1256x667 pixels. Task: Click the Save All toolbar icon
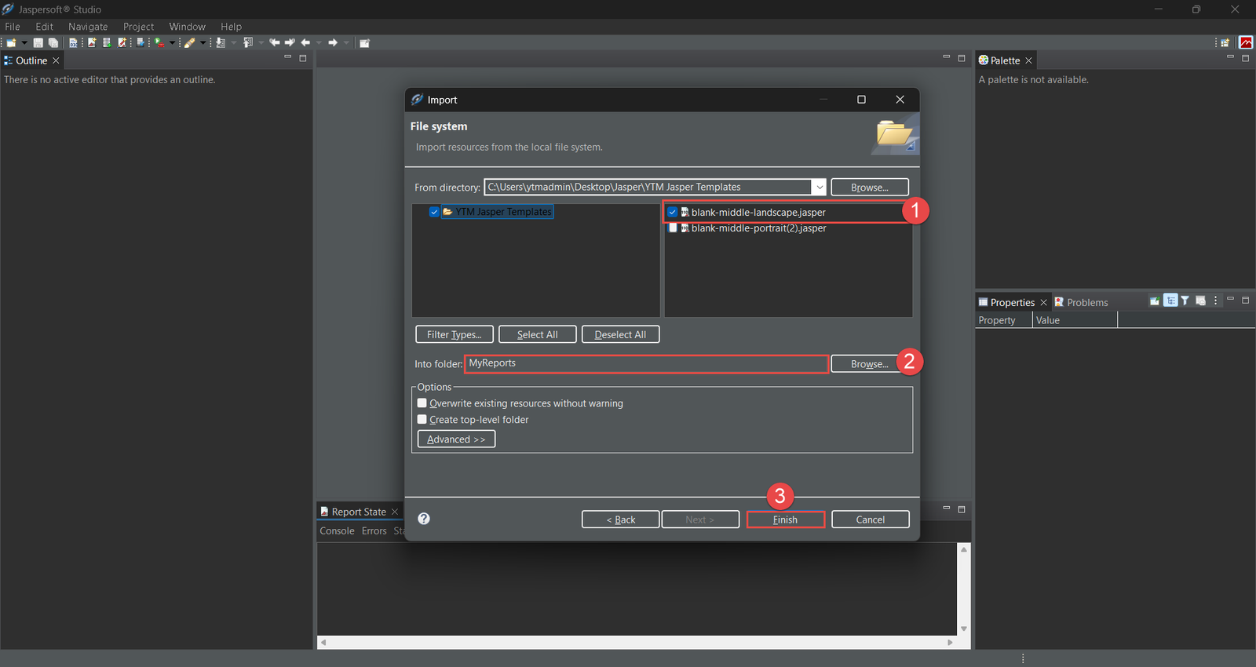point(53,43)
